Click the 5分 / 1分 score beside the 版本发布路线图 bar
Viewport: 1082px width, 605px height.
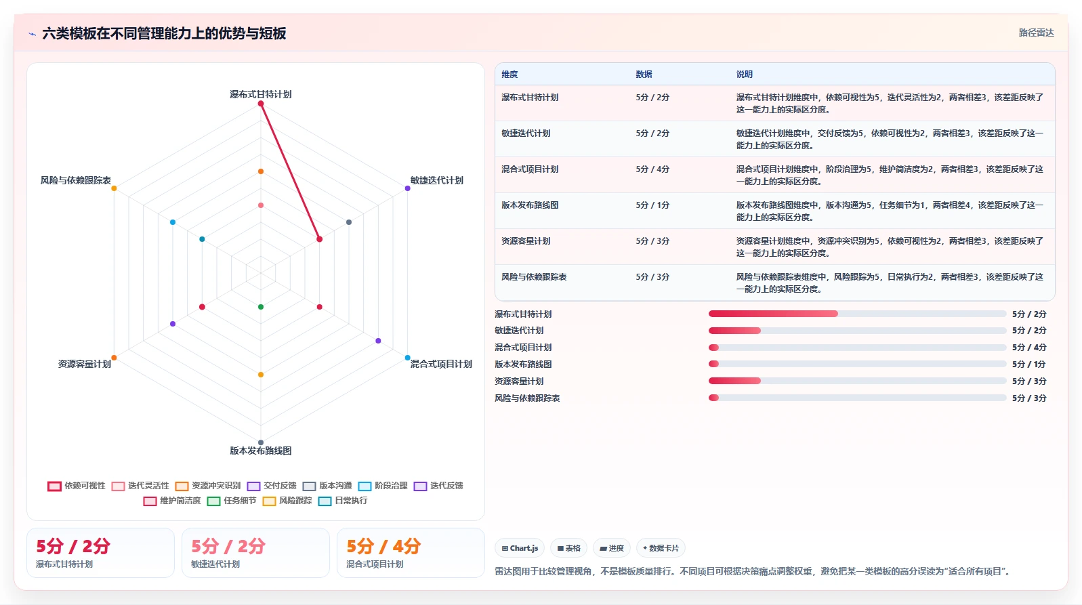click(1029, 364)
